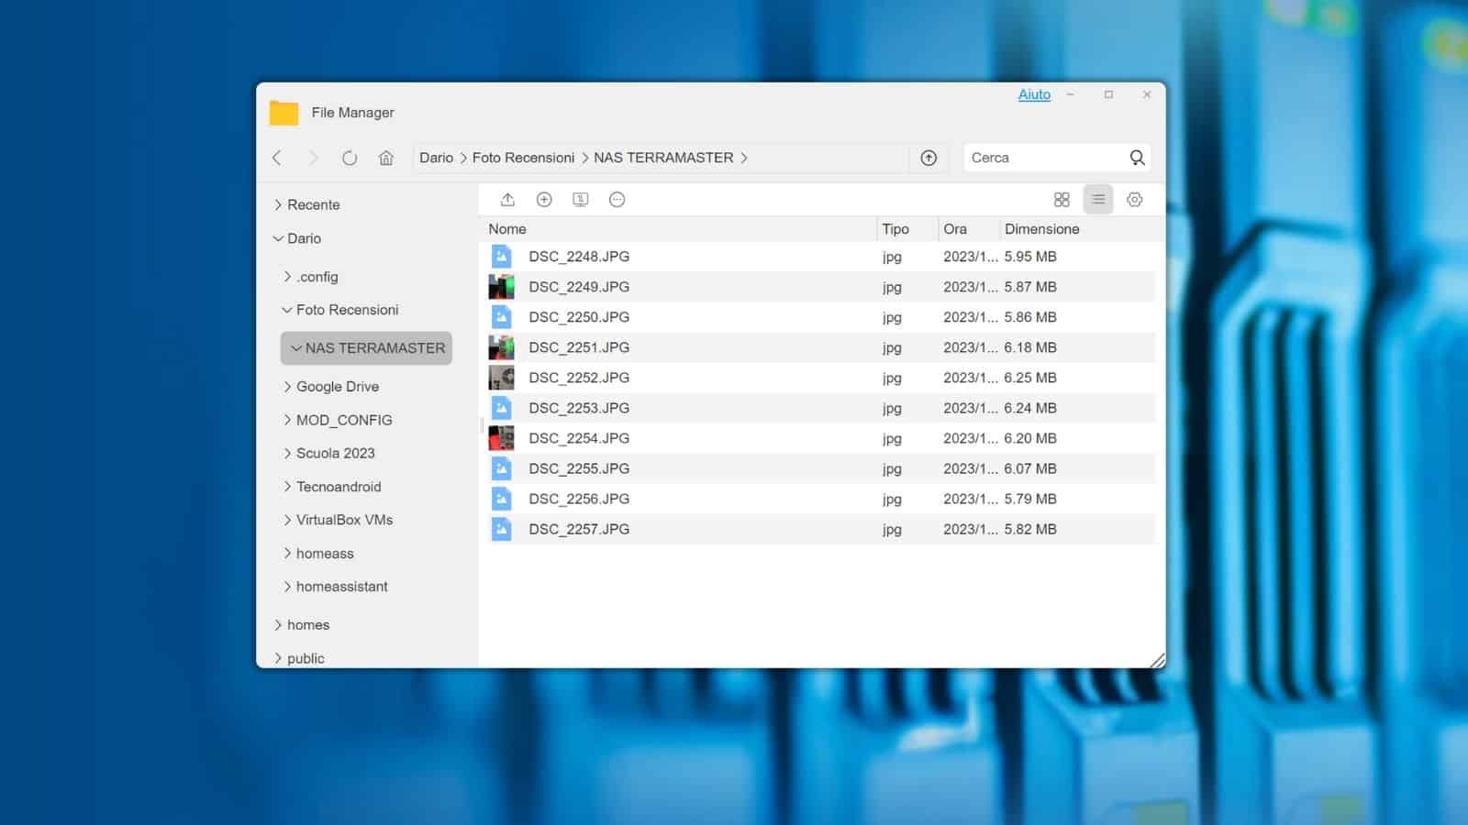
Task: Click the magnifier search icon
Action: [x=1137, y=158]
